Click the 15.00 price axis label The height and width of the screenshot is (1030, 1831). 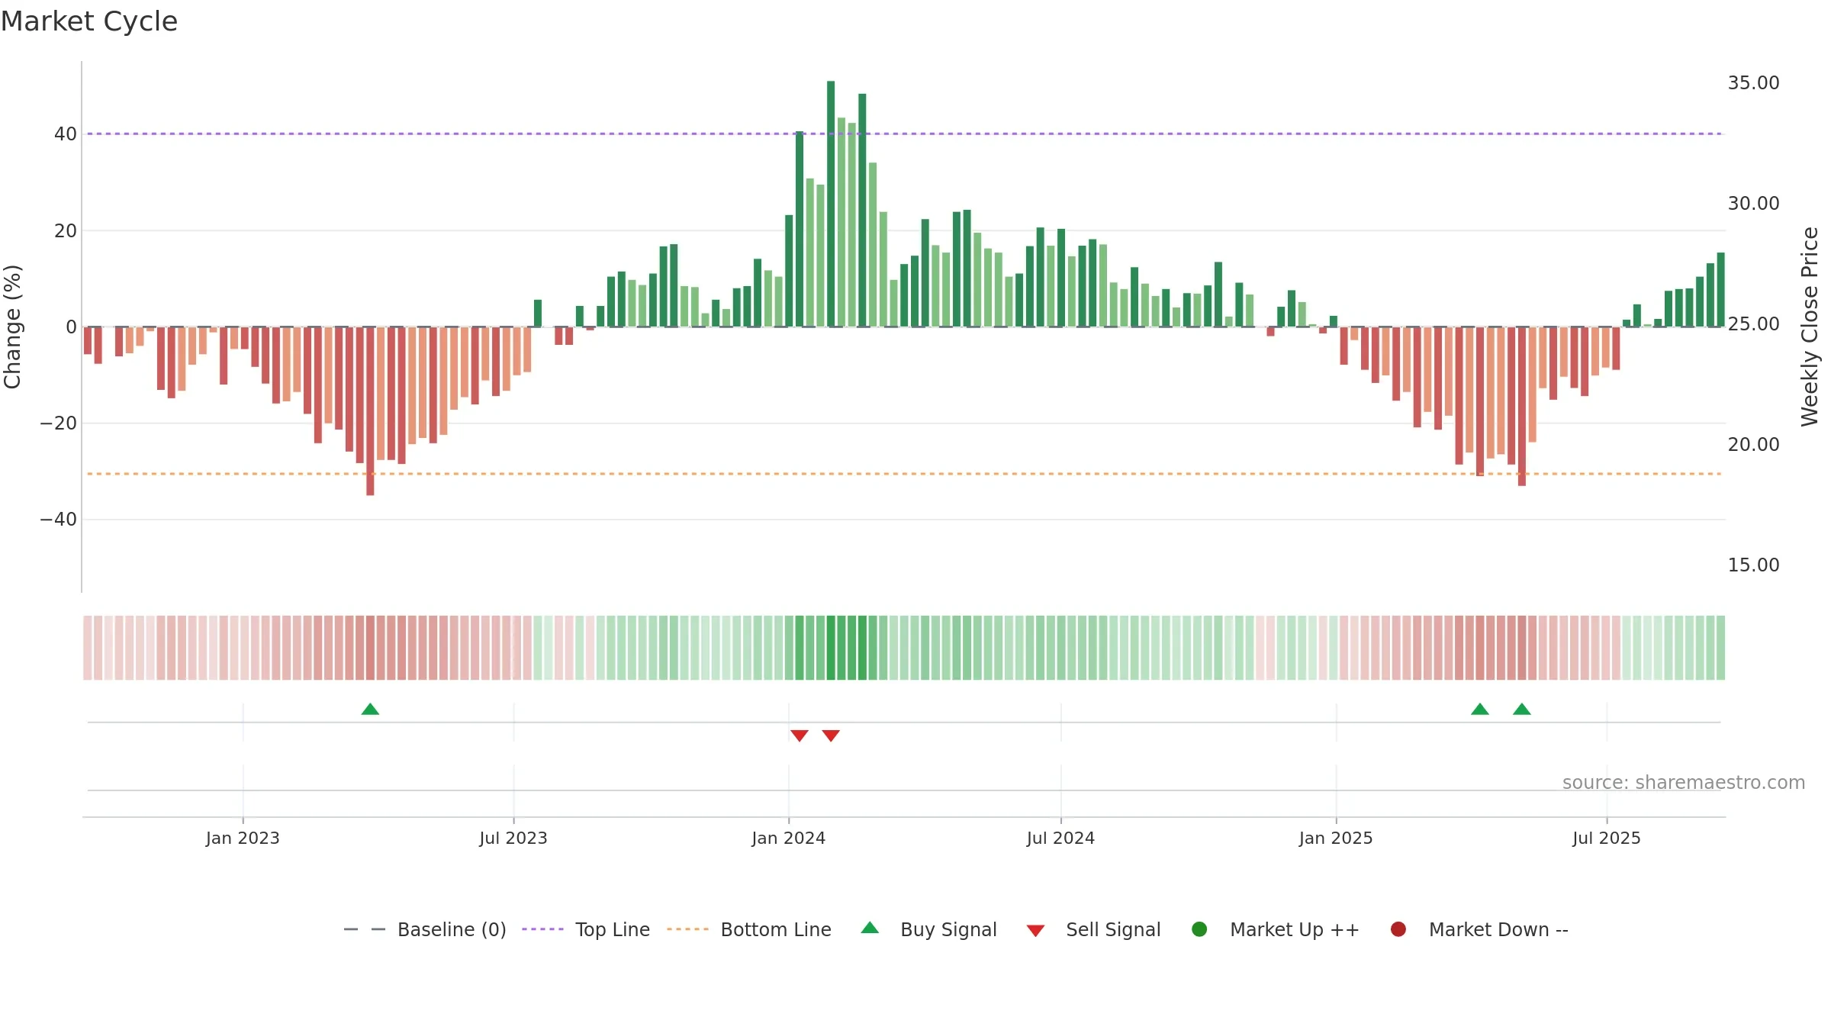tap(1753, 565)
